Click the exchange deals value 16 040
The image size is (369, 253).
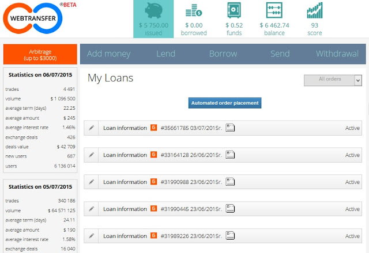68,249
